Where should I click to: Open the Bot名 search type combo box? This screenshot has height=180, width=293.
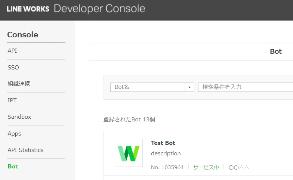152,87
